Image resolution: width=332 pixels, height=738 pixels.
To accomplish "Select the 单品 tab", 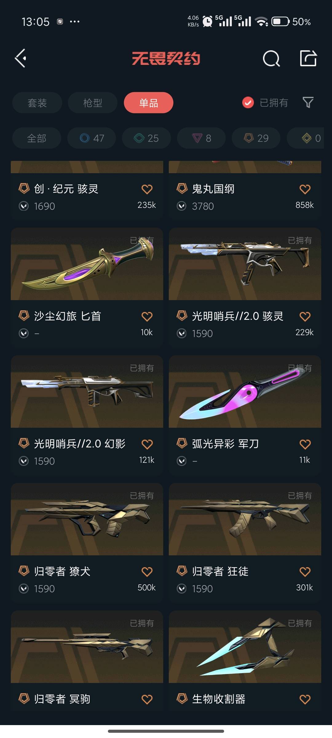I will pyautogui.click(x=148, y=103).
